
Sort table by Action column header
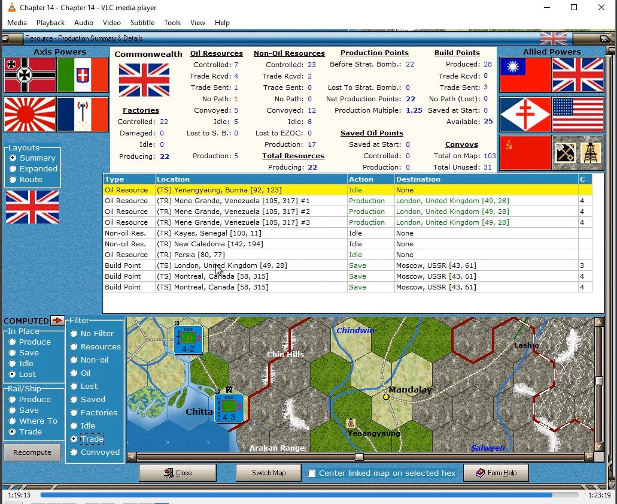[370, 179]
